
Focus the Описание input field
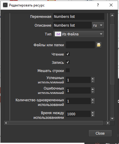pos(72,25)
